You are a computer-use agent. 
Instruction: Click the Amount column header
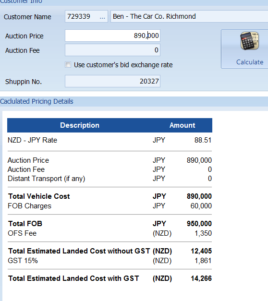click(x=182, y=125)
